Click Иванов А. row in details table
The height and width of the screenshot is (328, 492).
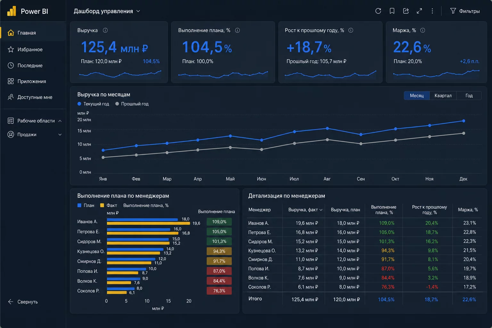[x=365, y=223]
